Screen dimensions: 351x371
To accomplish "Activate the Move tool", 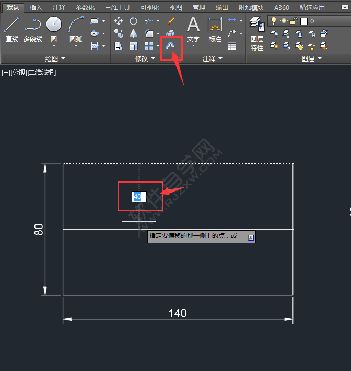I will (x=119, y=21).
